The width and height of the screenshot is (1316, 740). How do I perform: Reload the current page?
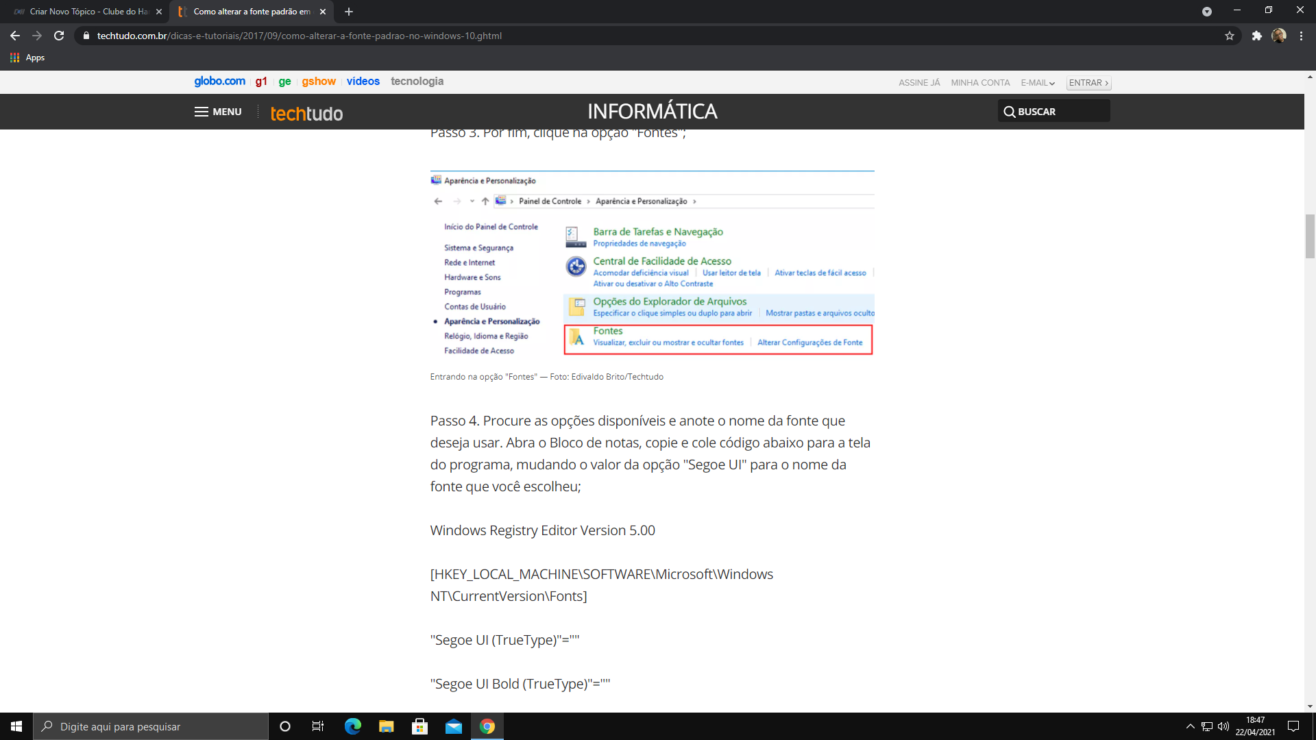[59, 36]
